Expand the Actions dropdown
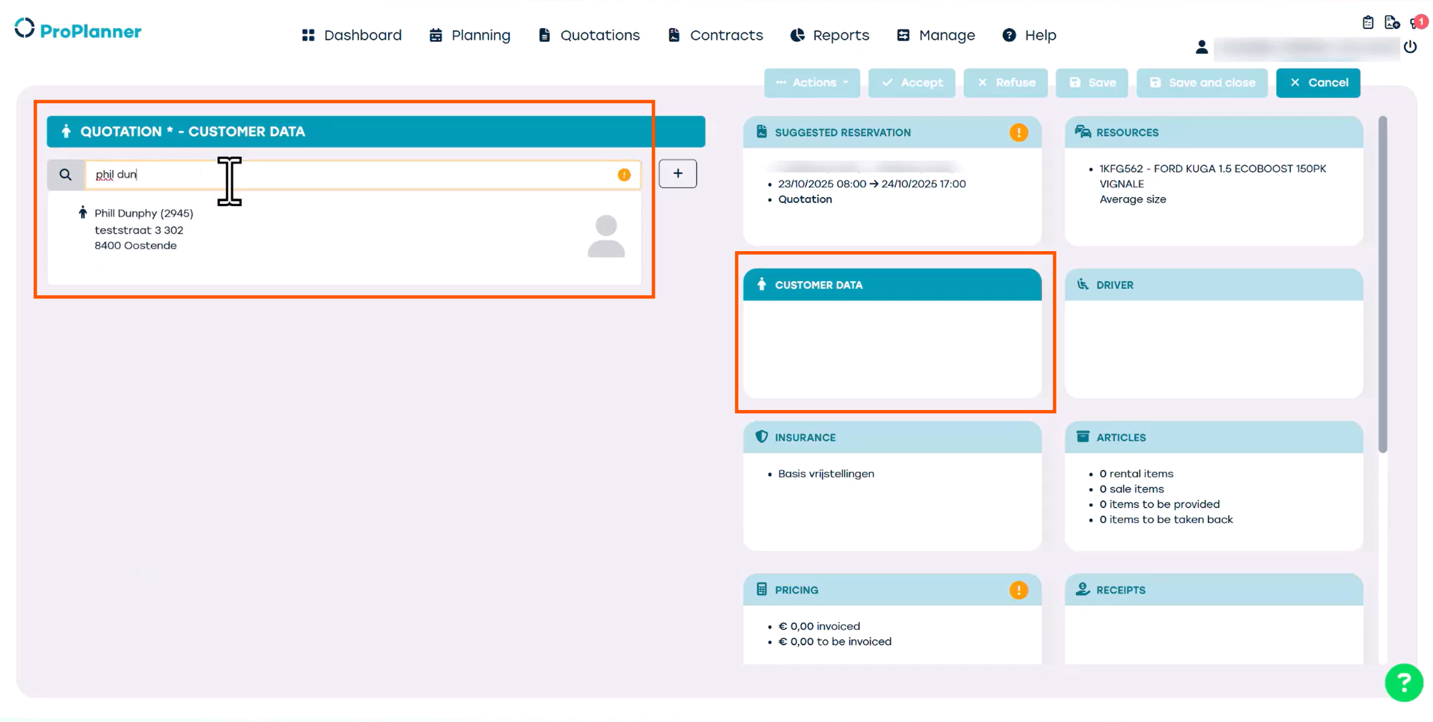The image size is (1433, 722). point(812,83)
